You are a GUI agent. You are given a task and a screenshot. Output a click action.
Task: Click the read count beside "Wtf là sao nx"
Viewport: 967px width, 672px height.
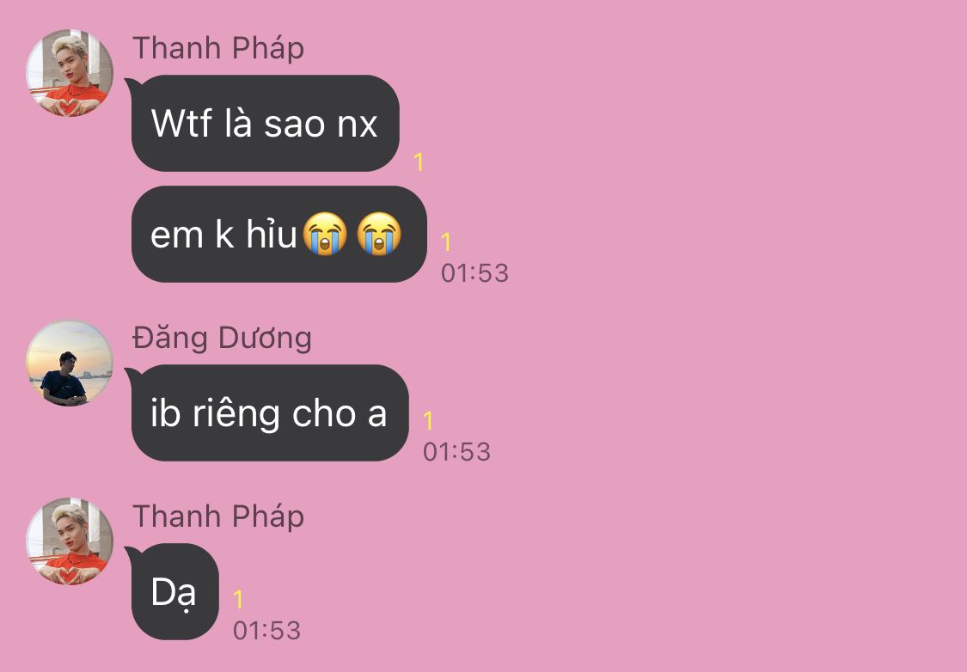(419, 162)
